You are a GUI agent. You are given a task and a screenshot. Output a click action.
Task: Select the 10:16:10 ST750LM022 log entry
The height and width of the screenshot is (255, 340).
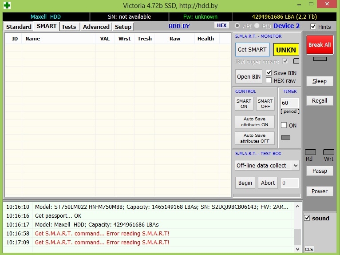[149, 207]
